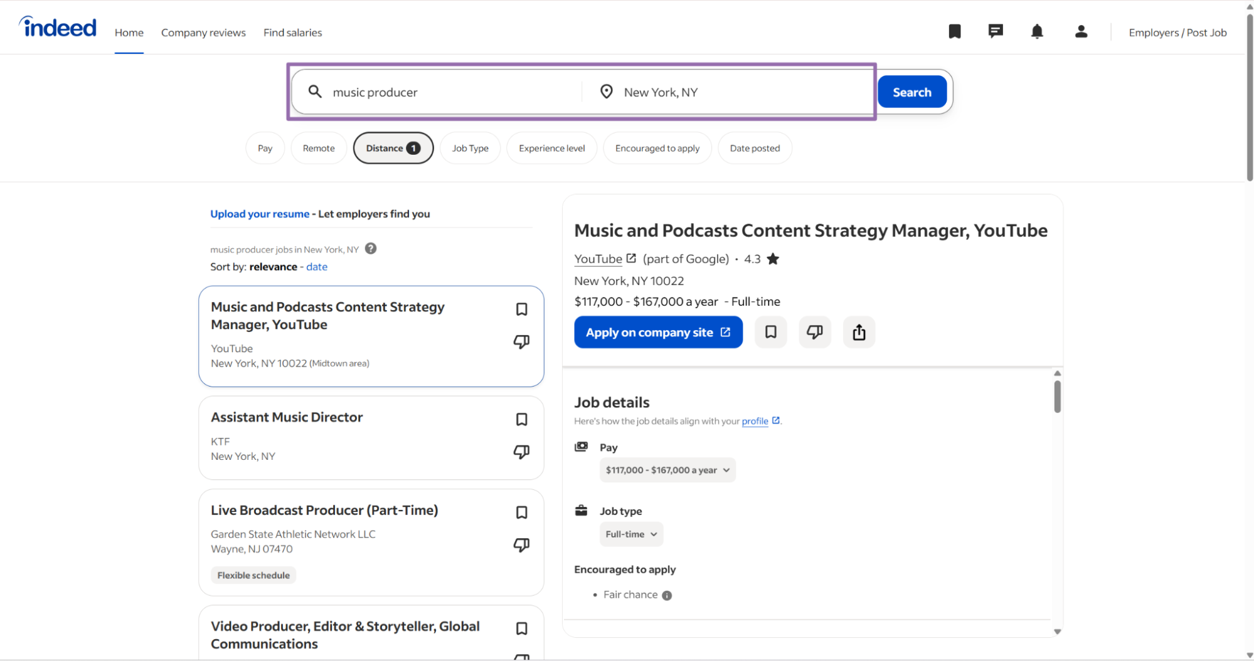
Task: Open the YouTube company name link
Action: point(598,259)
